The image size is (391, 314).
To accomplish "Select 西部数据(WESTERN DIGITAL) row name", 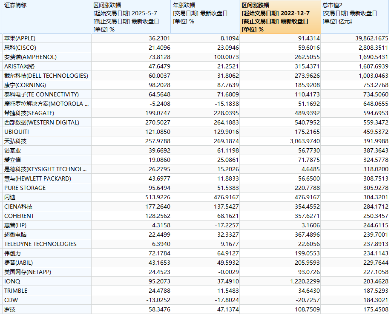I will pyautogui.click(x=41, y=122).
